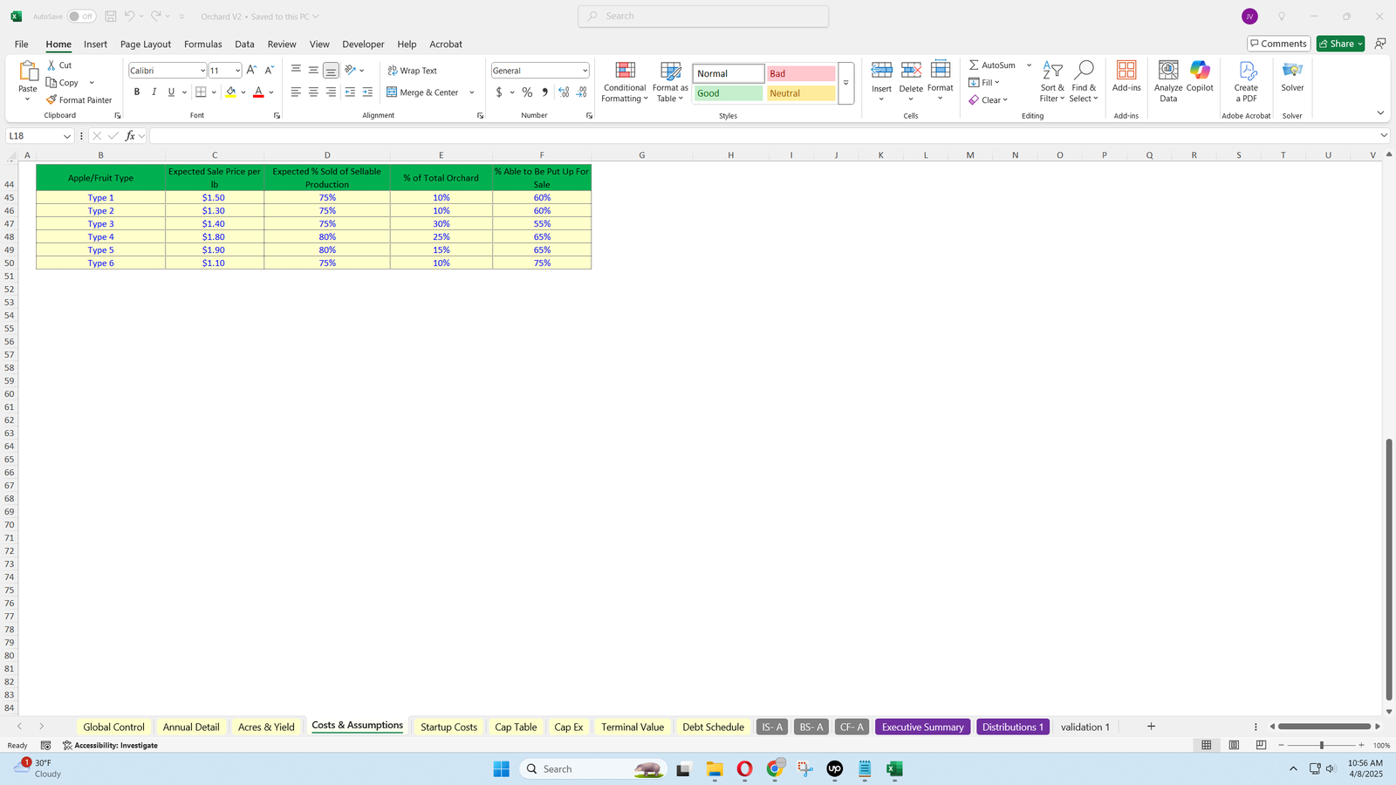The image size is (1396, 785).
Task: Click the Percent Style icon
Action: tap(527, 92)
